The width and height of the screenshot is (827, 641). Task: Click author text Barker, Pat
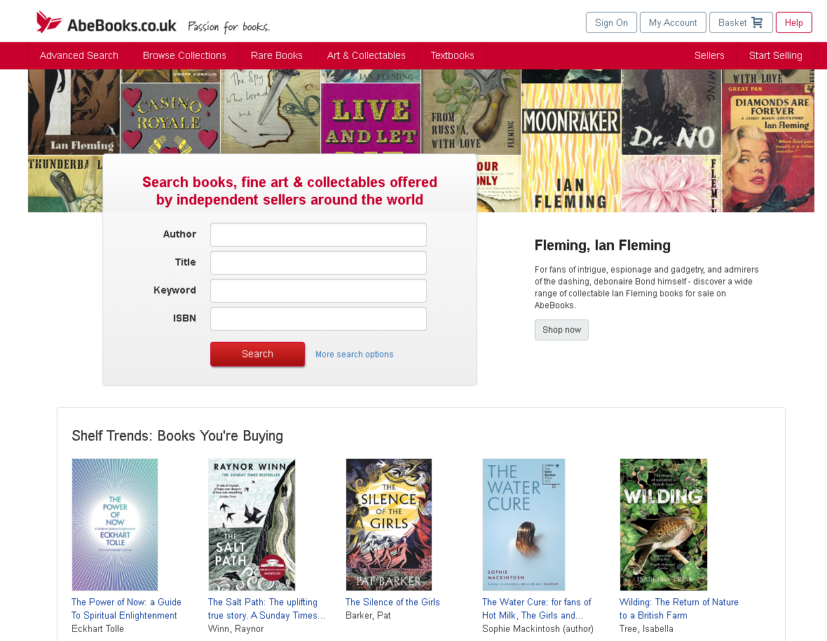(x=368, y=615)
